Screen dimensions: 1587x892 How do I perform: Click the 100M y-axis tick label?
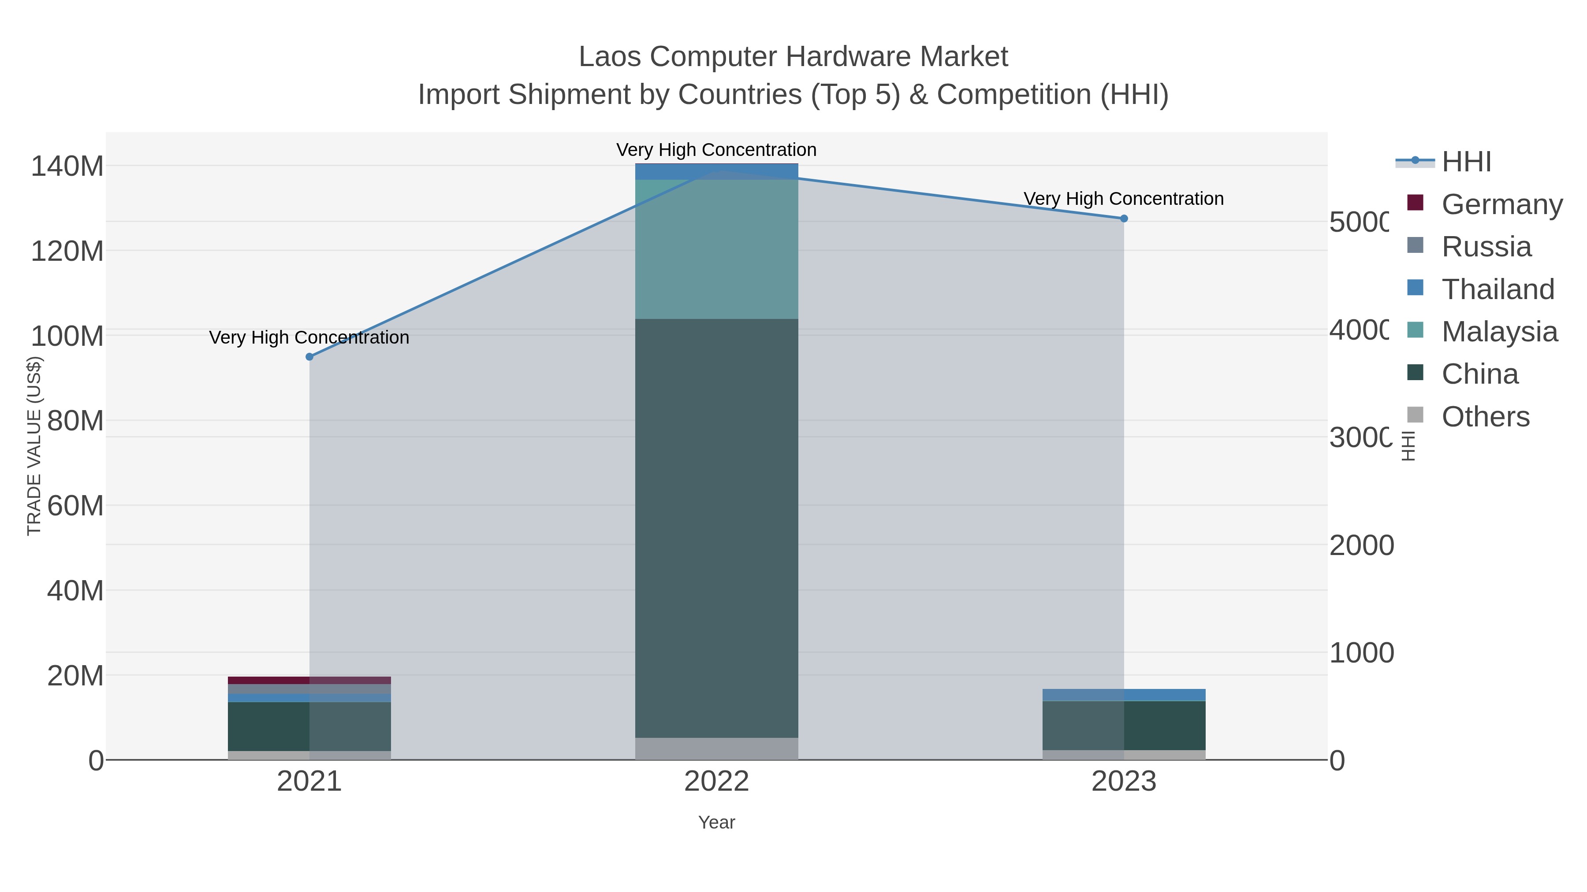(67, 336)
